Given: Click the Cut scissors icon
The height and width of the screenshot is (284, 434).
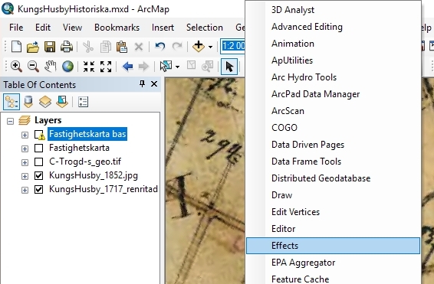Looking at the screenshot, I should (x=88, y=47).
